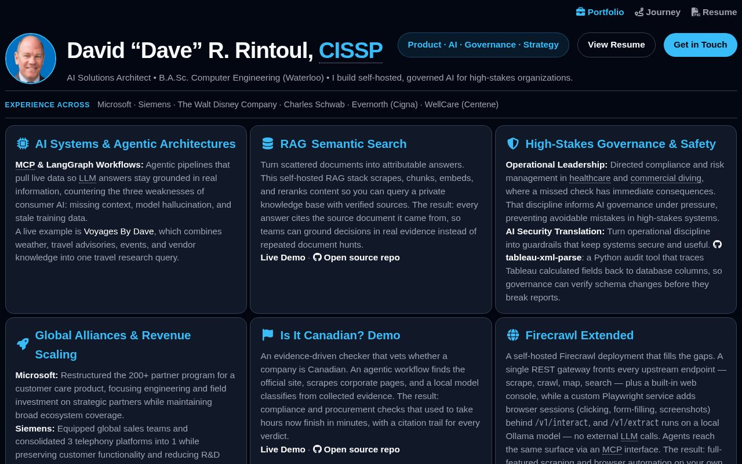Click the View Resume button
The width and height of the screenshot is (742, 464).
click(x=616, y=45)
